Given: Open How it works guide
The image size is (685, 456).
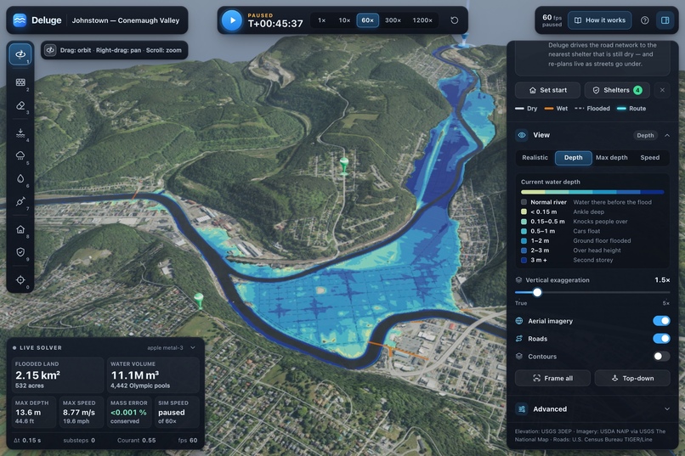Looking at the screenshot, I should pyautogui.click(x=599, y=20).
